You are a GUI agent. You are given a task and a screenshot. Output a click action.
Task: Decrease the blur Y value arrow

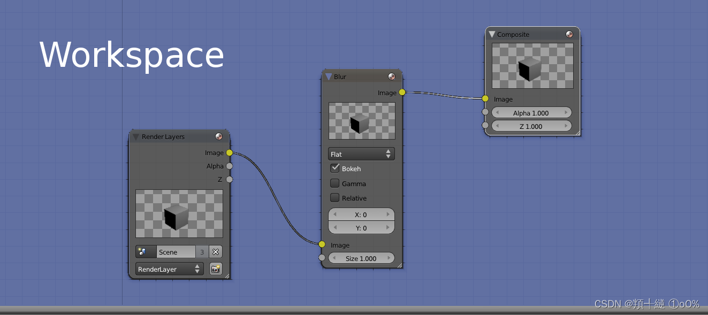(x=334, y=228)
